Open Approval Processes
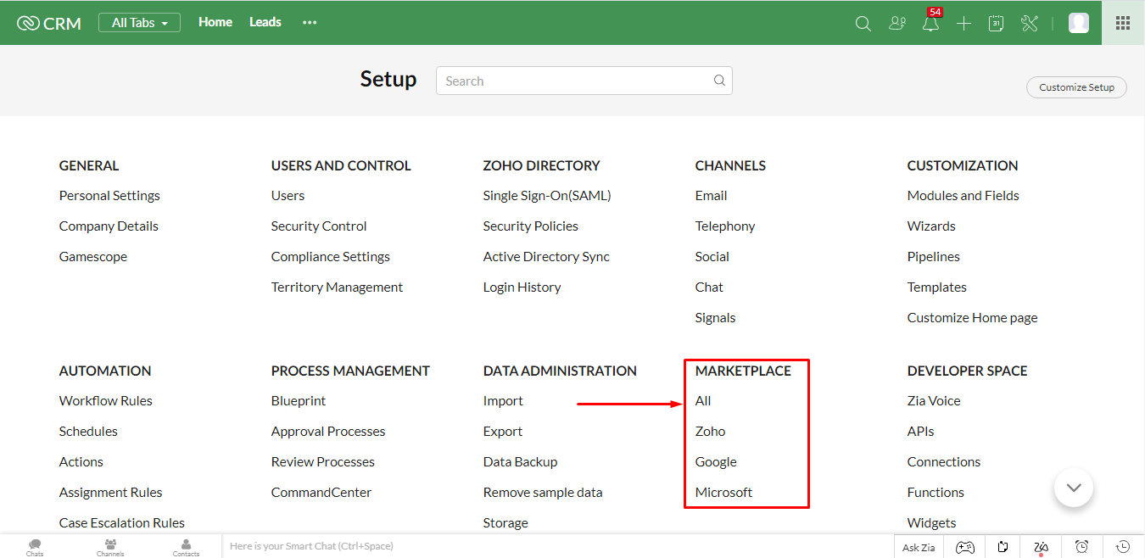This screenshot has height=558, width=1145. 328,432
